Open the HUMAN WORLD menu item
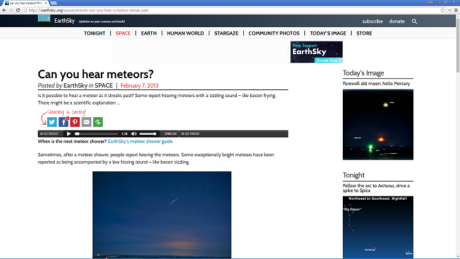Screen dimensions: 460x259 [185, 33]
